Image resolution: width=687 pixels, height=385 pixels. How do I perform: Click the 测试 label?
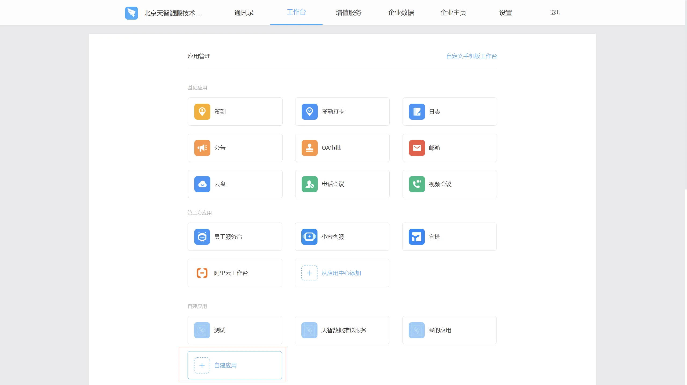220,330
